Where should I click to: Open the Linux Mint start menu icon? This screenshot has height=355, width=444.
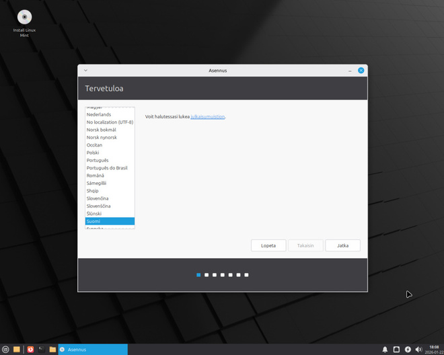coord(5,350)
